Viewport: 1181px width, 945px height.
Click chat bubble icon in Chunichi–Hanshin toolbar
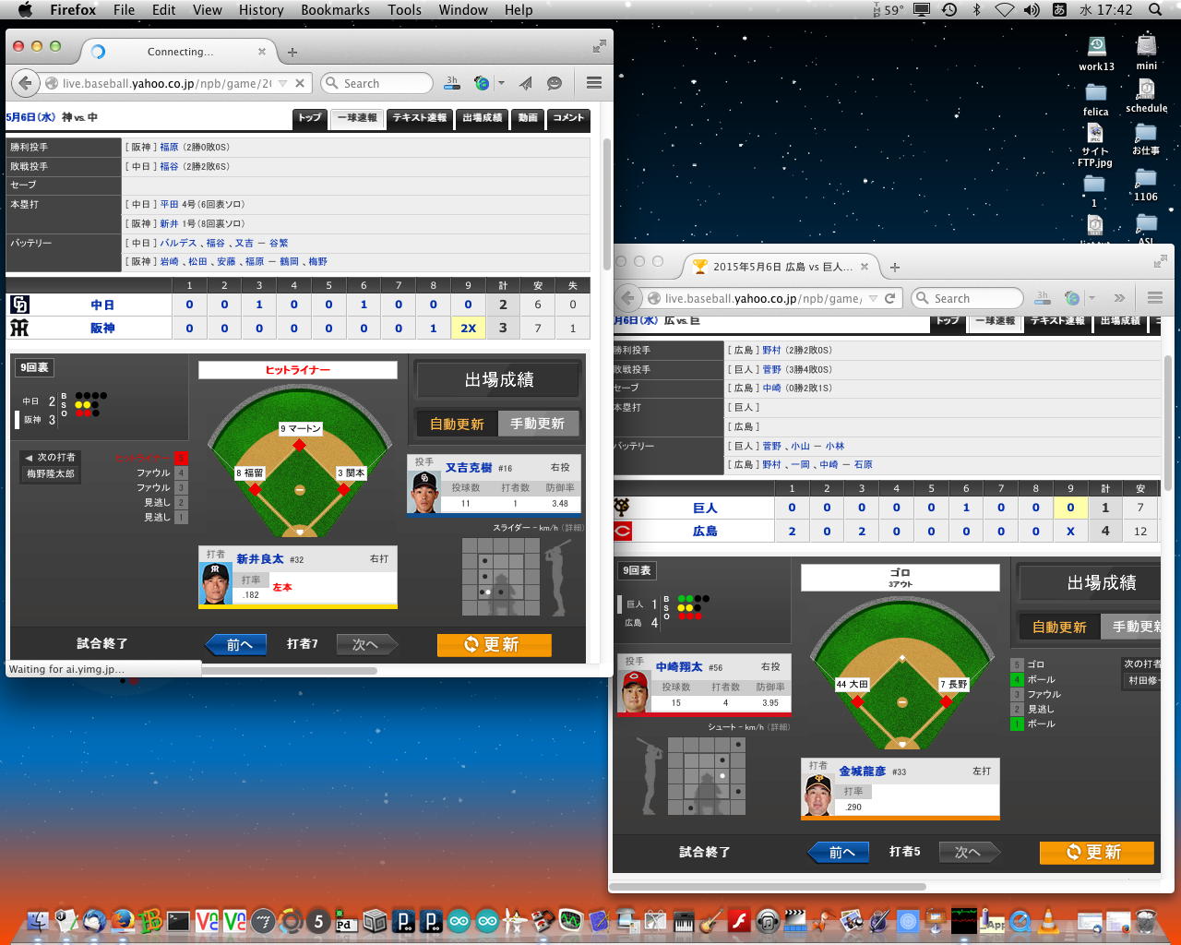[555, 83]
